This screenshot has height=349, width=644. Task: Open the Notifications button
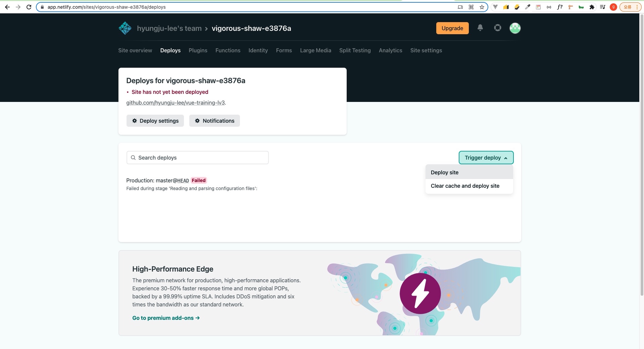(x=214, y=121)
